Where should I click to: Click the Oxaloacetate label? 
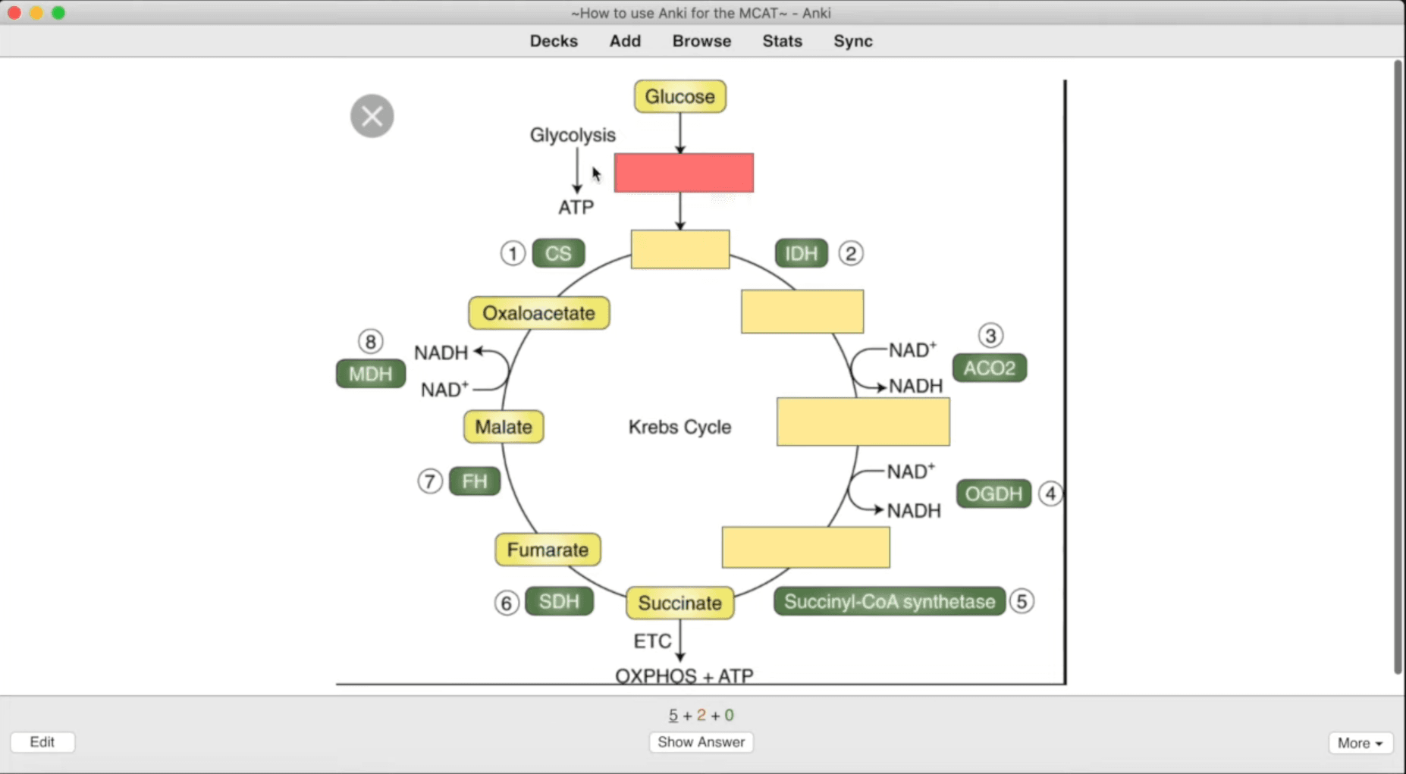(x=538, y=313)
